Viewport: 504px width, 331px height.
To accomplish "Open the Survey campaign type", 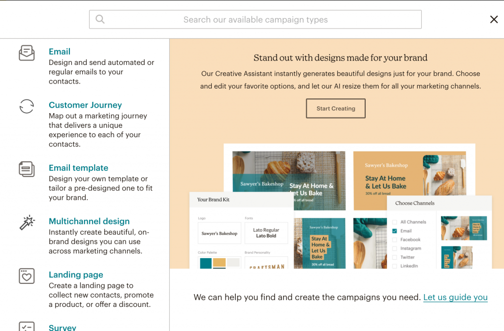I will (63, 327).
